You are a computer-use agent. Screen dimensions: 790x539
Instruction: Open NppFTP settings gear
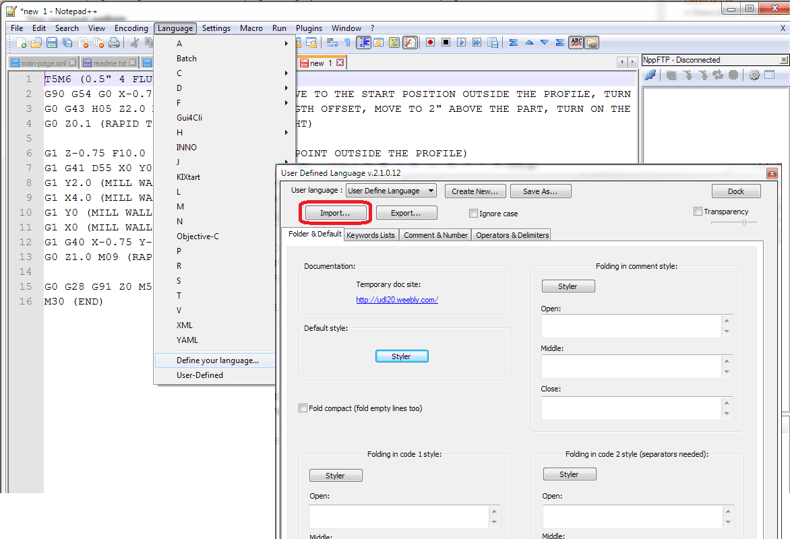[754, 75]
